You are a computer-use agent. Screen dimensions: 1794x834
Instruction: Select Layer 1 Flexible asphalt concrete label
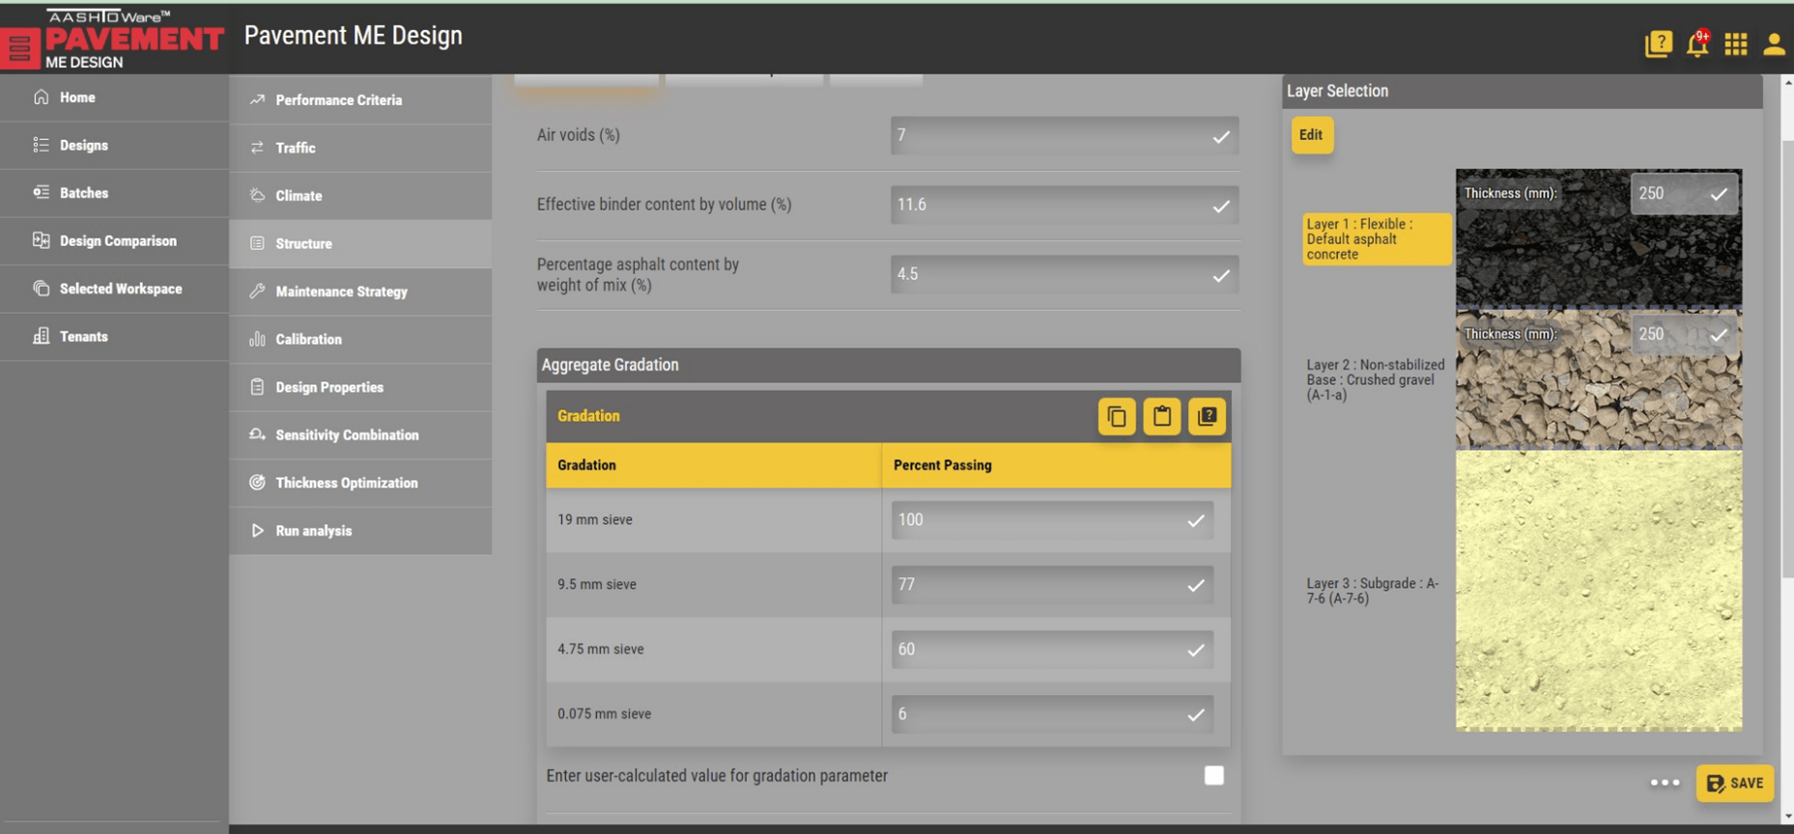(1376, 238)
